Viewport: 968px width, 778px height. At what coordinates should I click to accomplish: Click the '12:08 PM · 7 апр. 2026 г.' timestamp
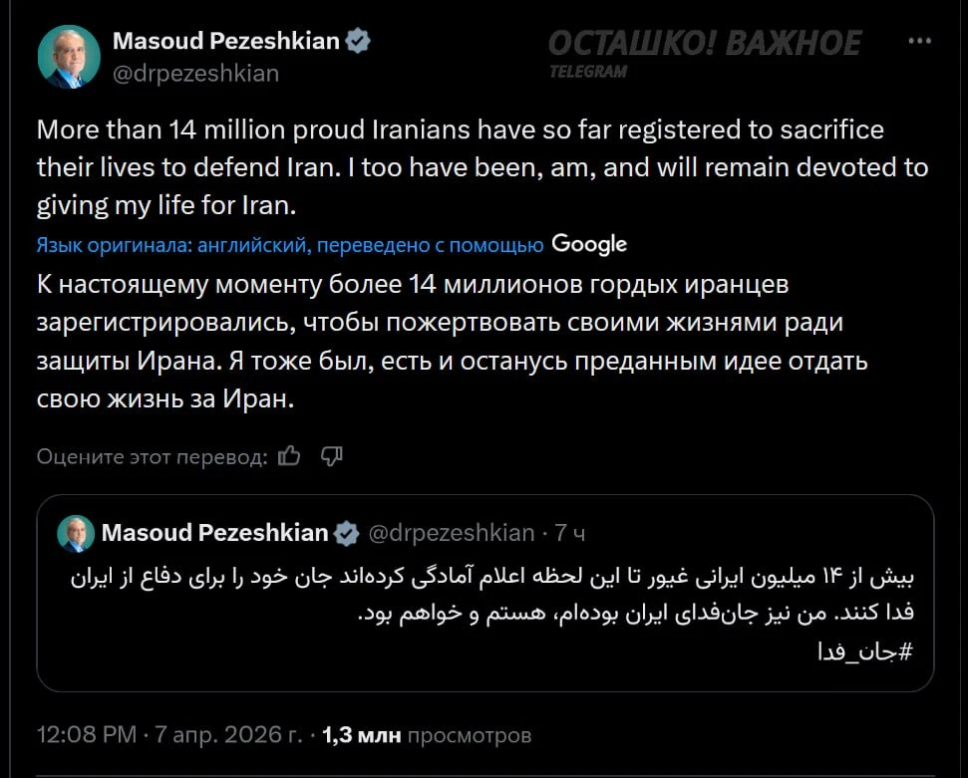pos(169,735)
